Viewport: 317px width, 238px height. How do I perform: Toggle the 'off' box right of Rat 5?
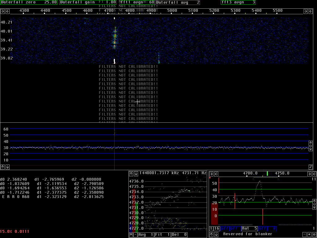[263, 228]
